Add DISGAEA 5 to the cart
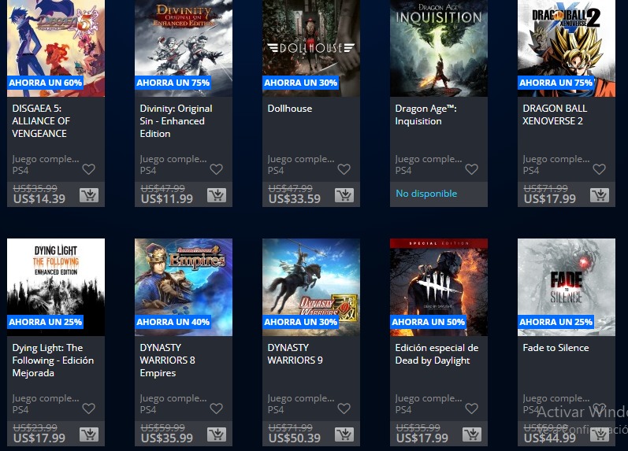Screen dimensions: 628x451 89,195
